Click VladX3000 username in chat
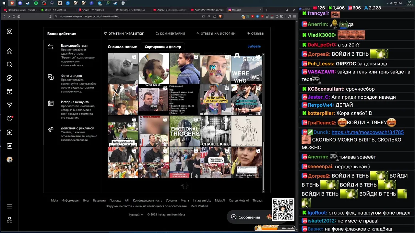The image size is (415, 233). tap(322, 35)
